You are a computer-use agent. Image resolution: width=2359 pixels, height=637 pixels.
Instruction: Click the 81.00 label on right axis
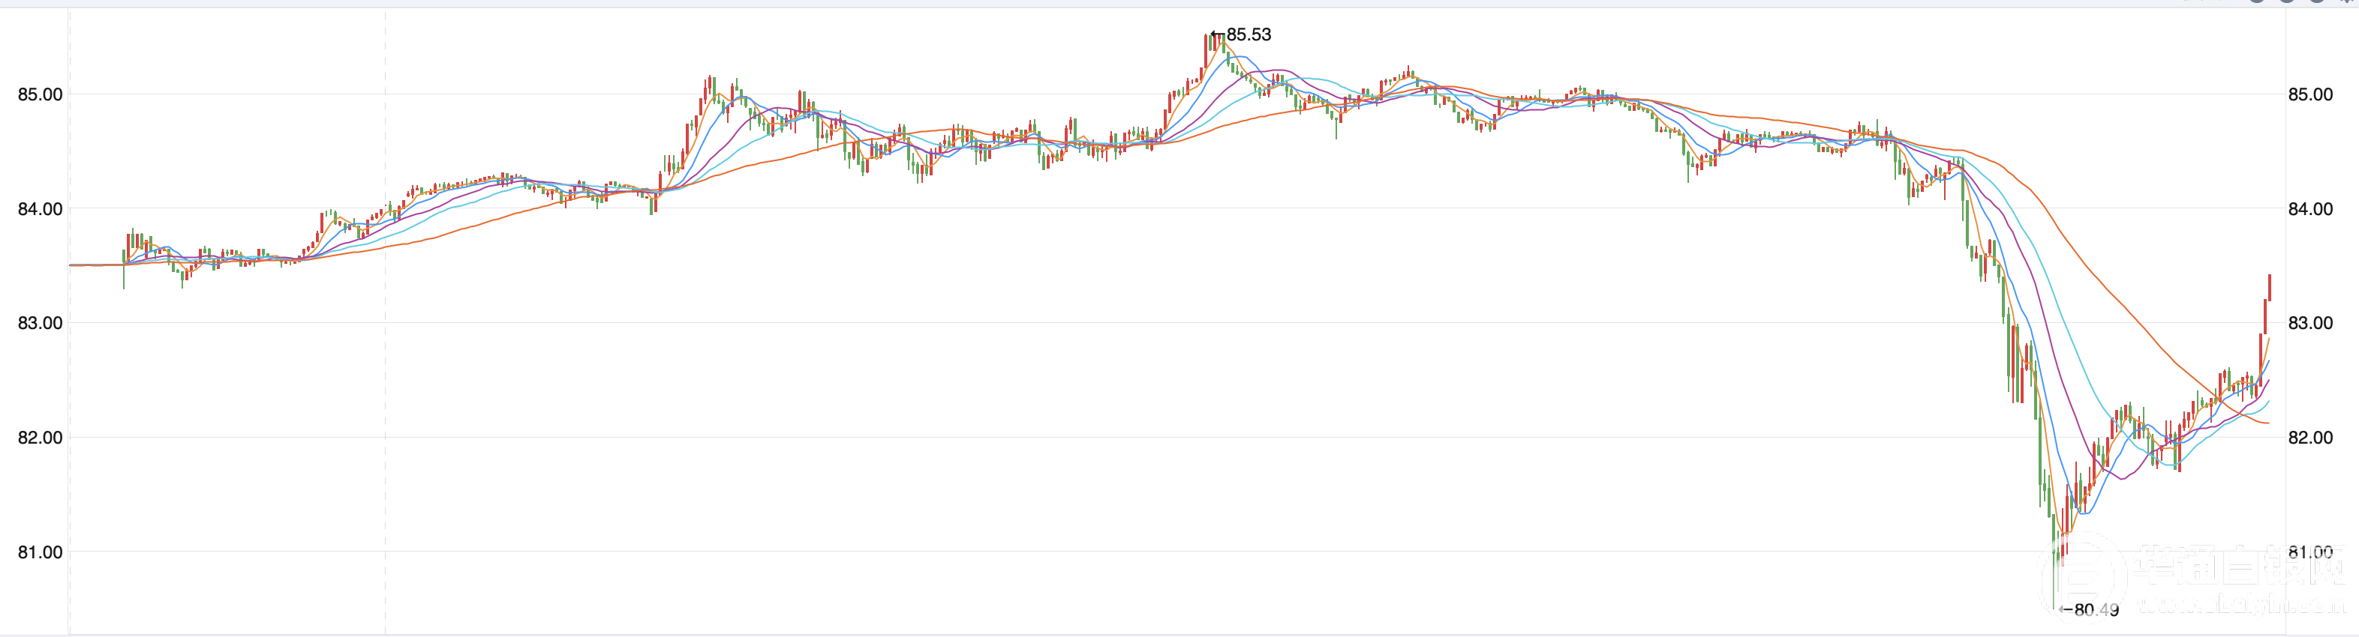pyautogui.click(x=2310, y=552)
